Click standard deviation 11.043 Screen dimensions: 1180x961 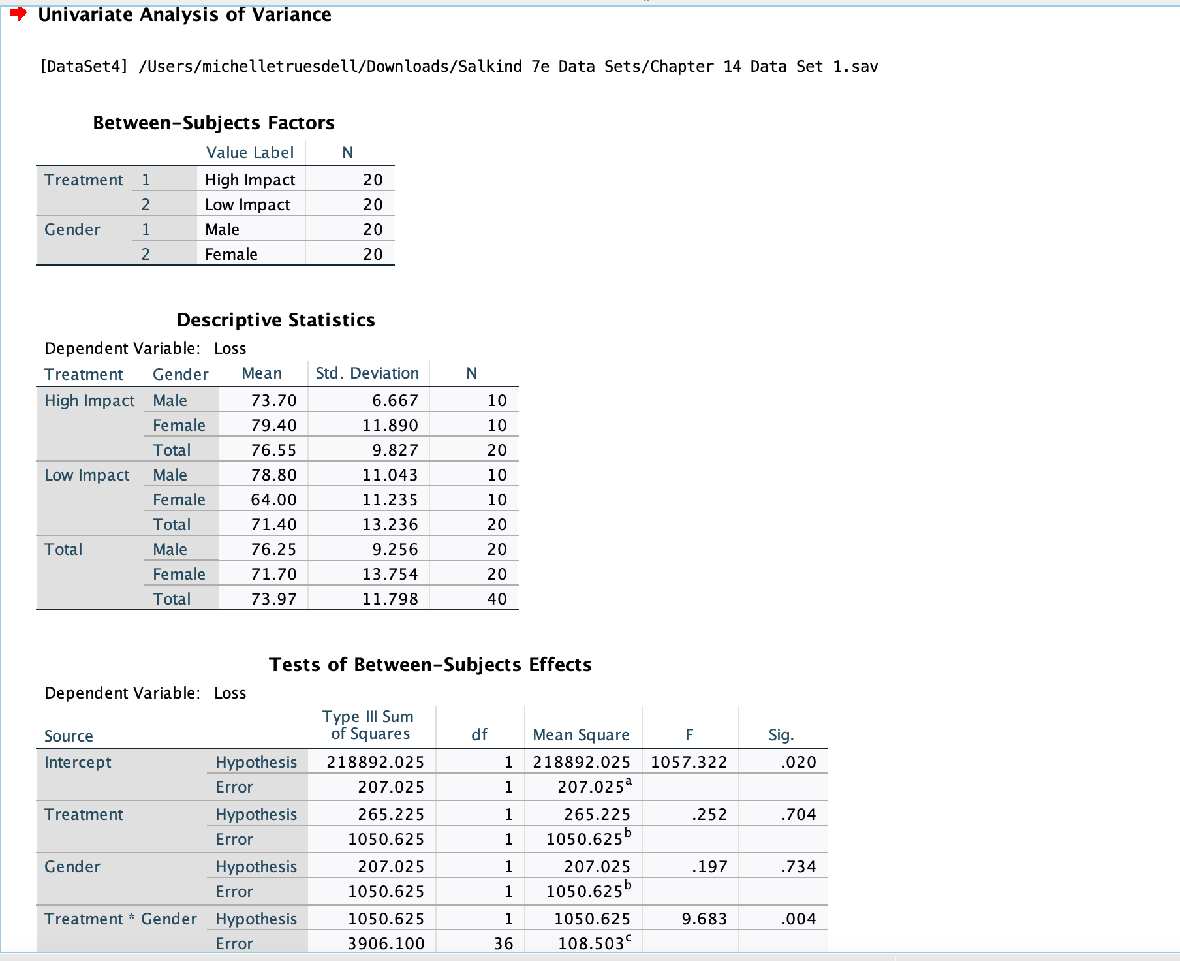point(390,475)
